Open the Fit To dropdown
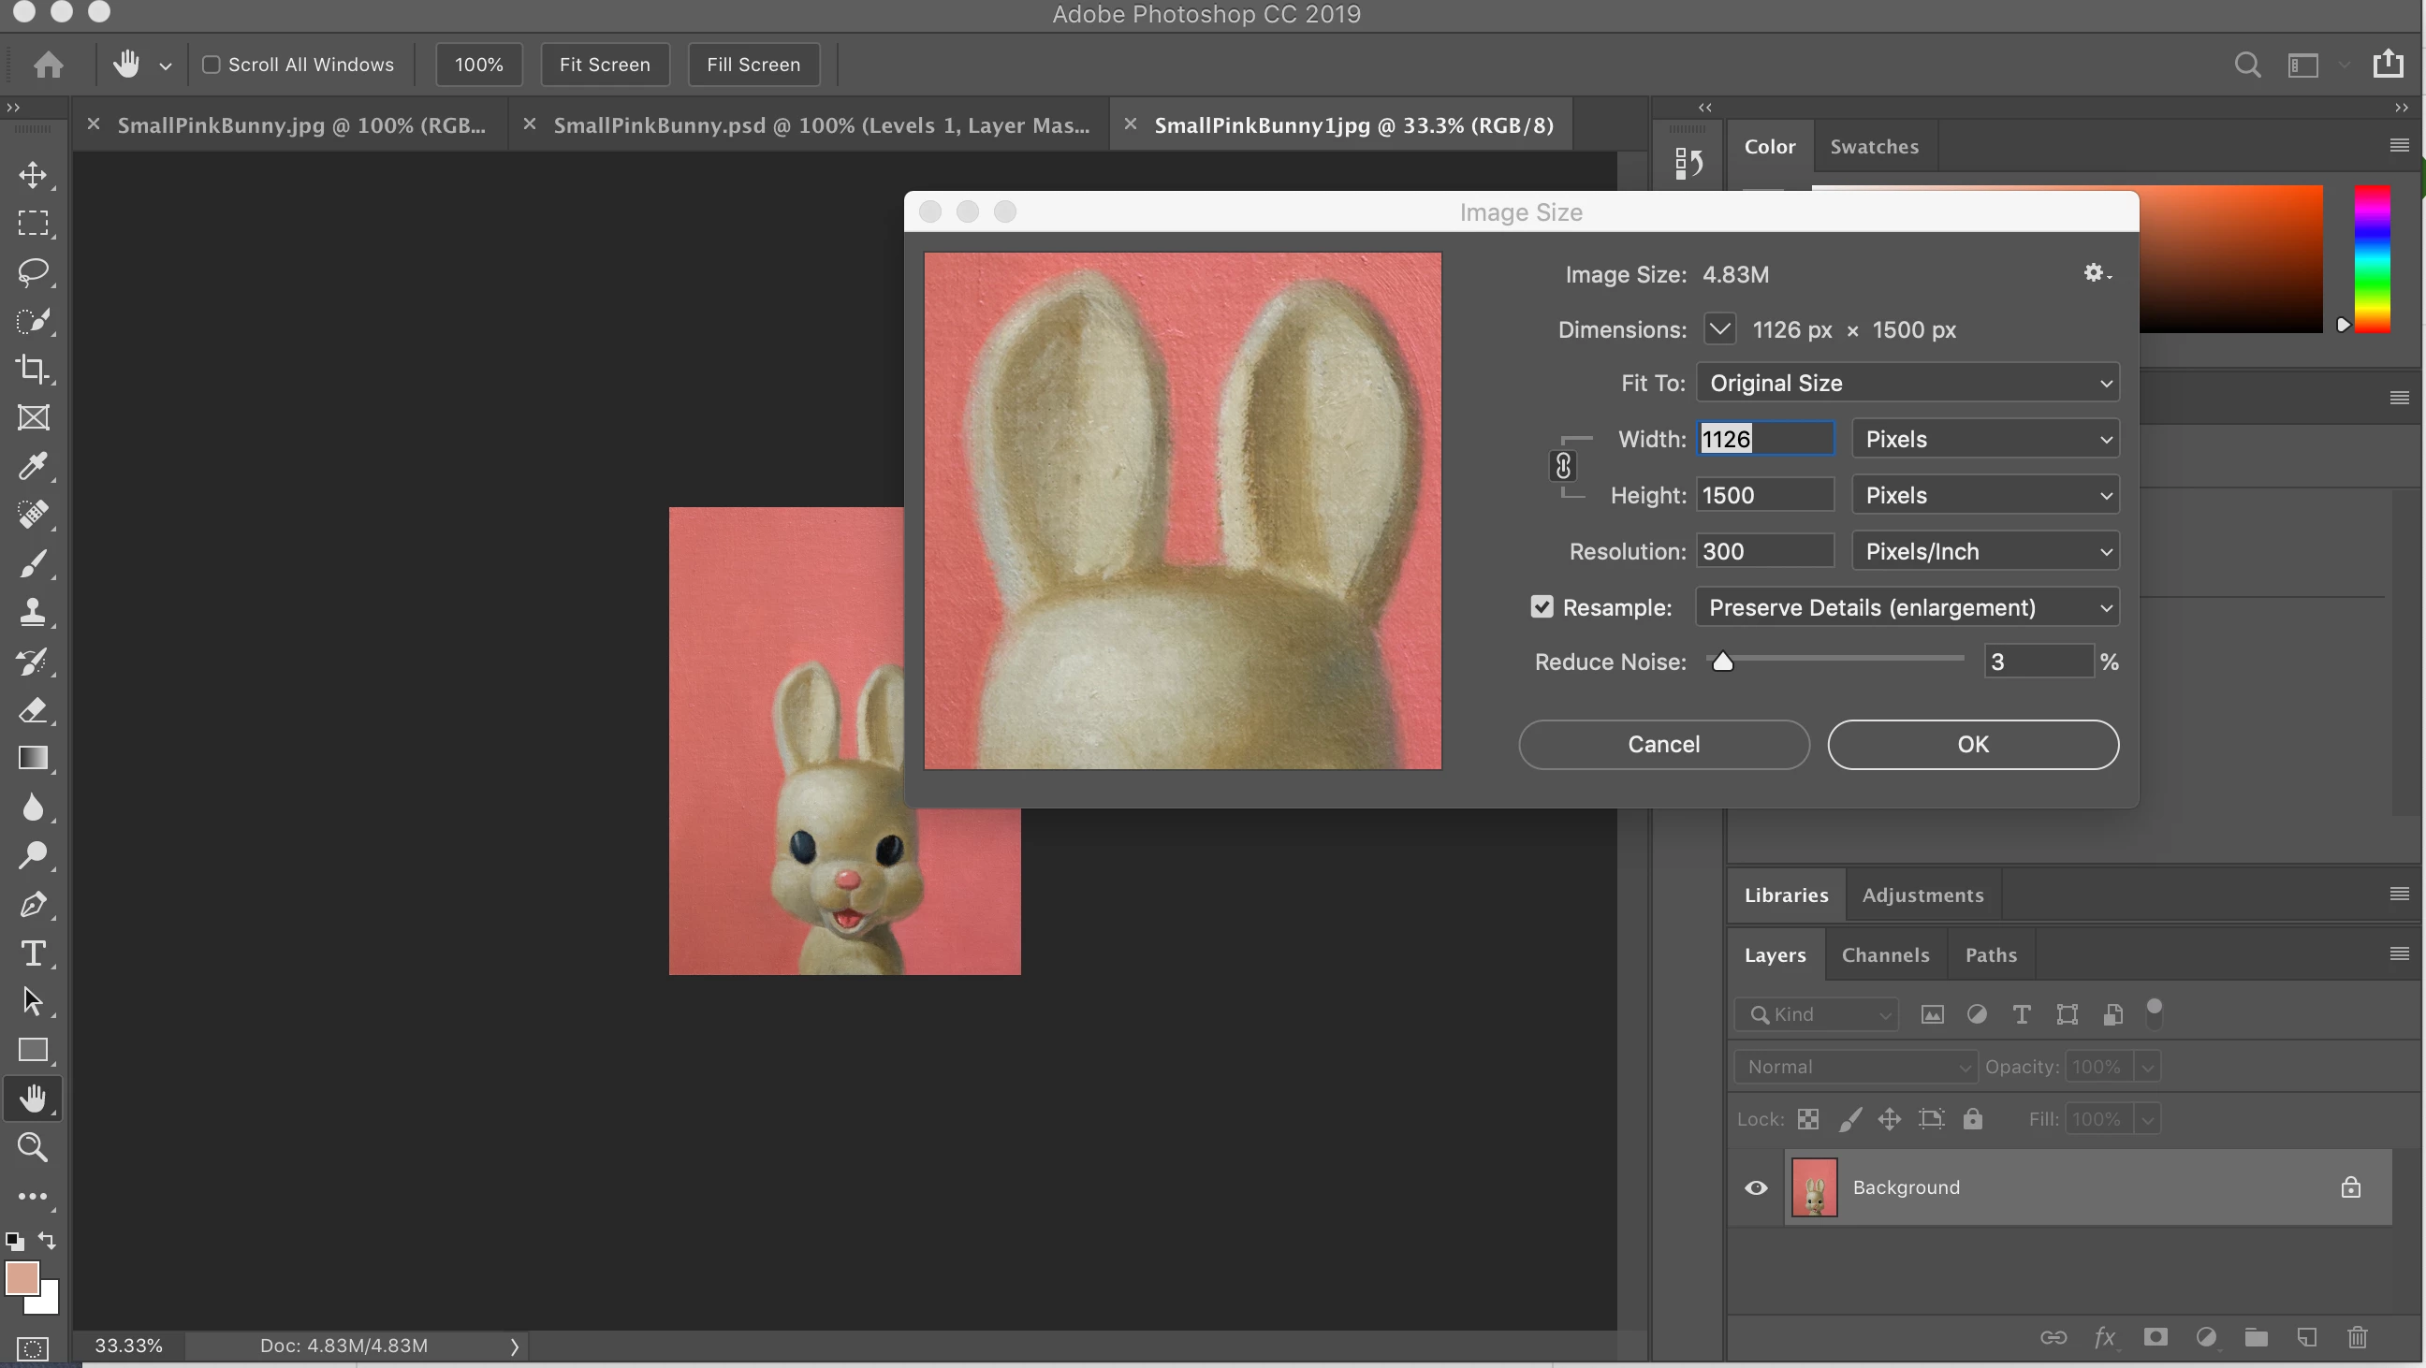The width and height of the screenshot is (2426, 1368). pyautogui.click(x=1907, y=384)
